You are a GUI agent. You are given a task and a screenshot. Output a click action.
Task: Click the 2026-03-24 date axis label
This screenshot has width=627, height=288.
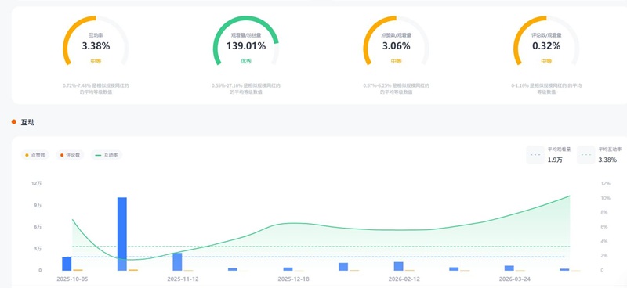[515, 279]
